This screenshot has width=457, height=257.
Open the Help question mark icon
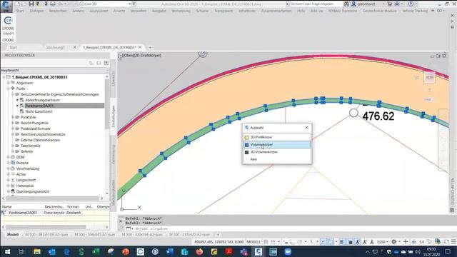point(411,4)
